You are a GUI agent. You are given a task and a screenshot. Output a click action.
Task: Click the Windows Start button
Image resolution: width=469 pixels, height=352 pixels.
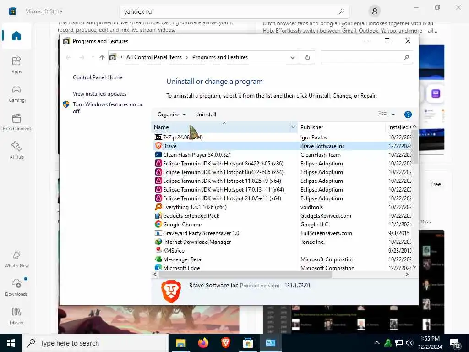coord(11,343)
